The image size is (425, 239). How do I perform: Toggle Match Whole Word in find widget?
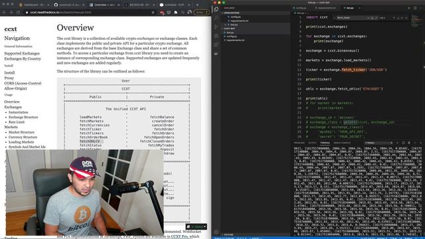pos(373,18)
